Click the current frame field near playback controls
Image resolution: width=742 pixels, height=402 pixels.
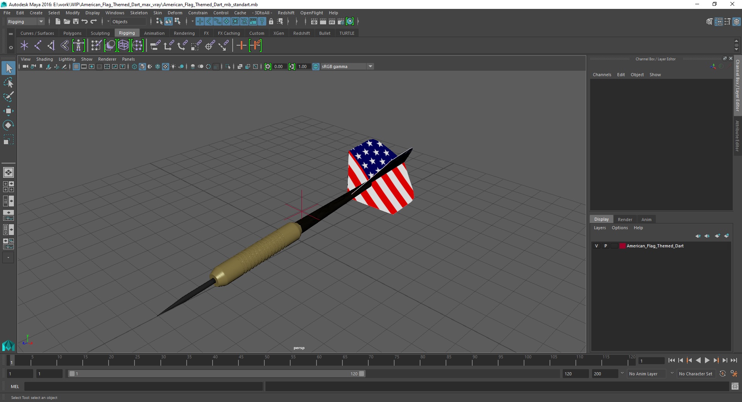(652, 361)
